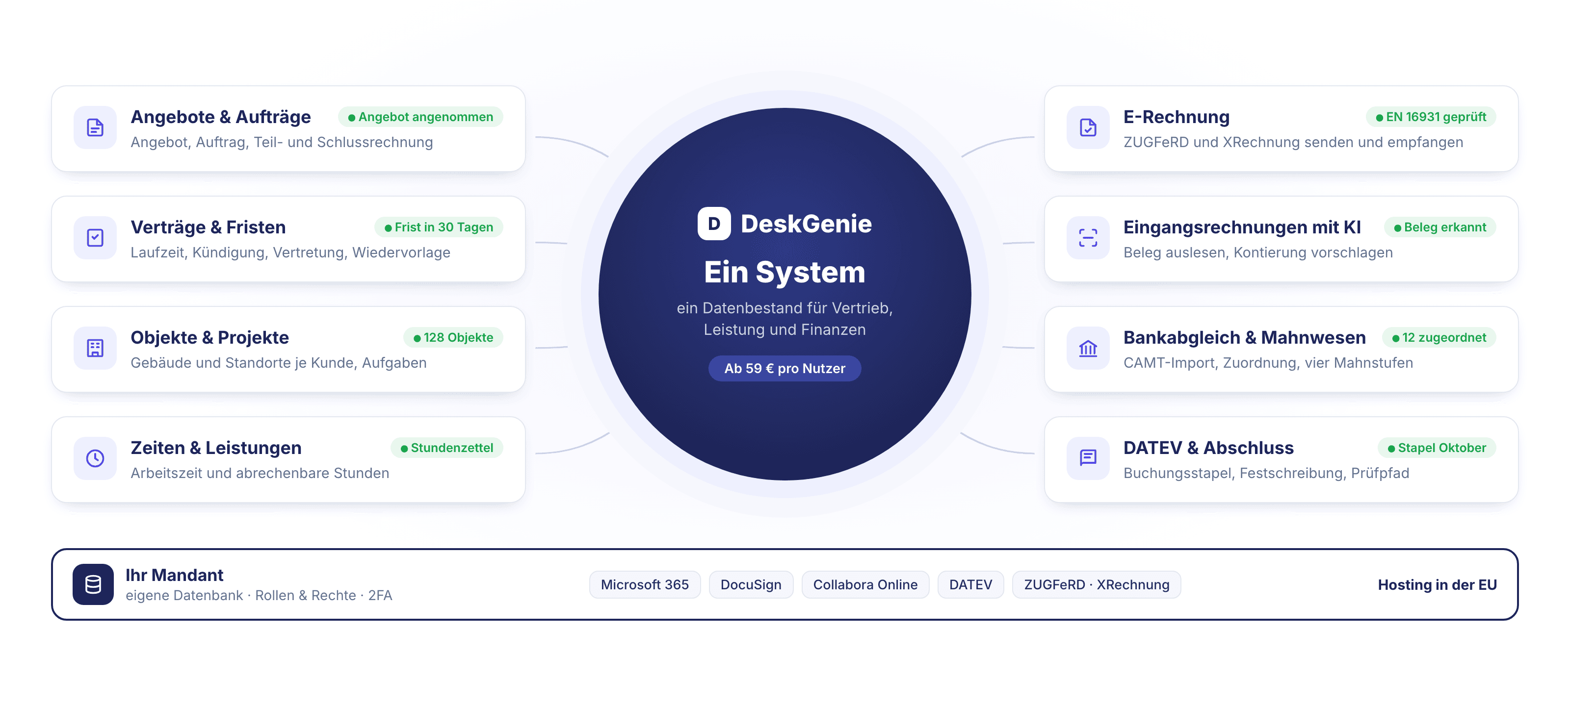Click the Ab 59 € pro Nutzer button
1570x706 pixels.
click(x=785, y=369)
